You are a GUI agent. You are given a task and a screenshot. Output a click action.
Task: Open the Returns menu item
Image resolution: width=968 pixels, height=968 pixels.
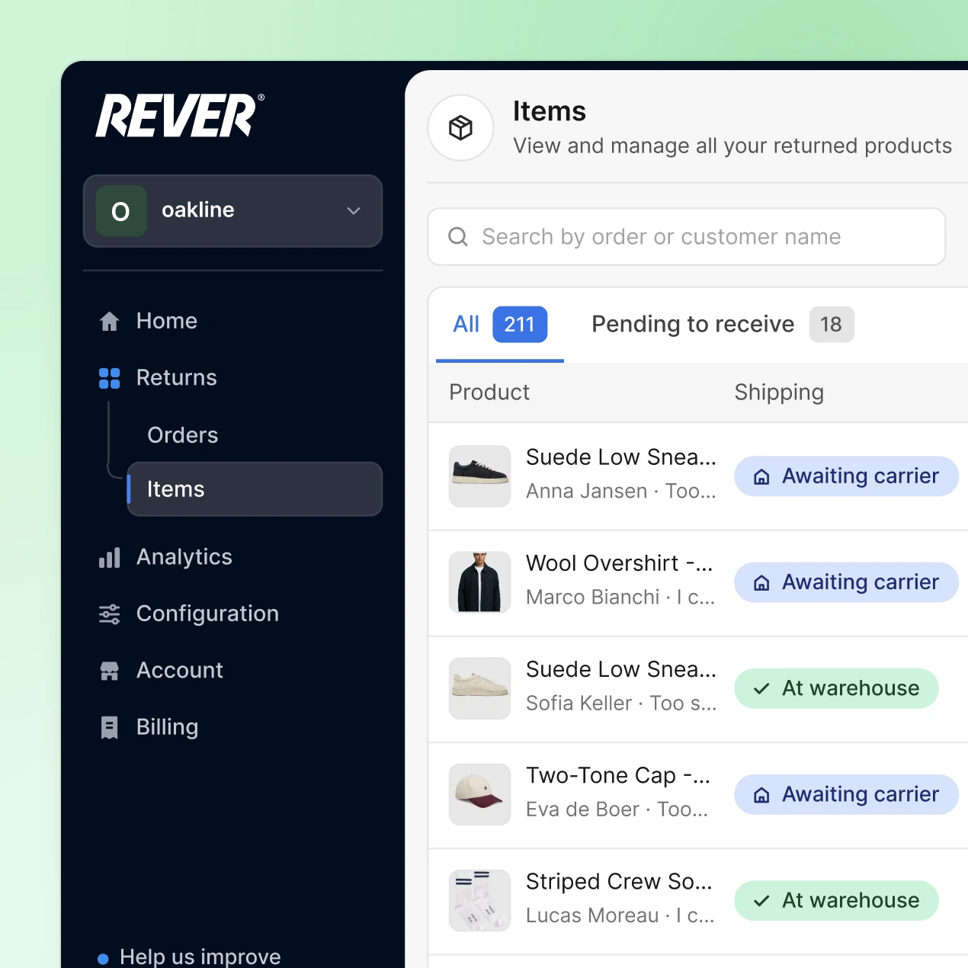(177, 378)
